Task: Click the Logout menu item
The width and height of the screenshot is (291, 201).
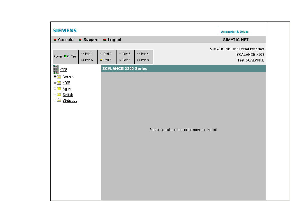Action: point(114,40)
